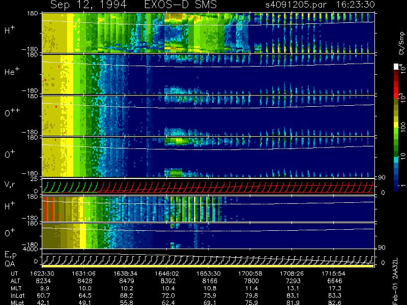Click the ALT value "7800"
Screen dimensions: 407x305
click(x=251, y=281)
